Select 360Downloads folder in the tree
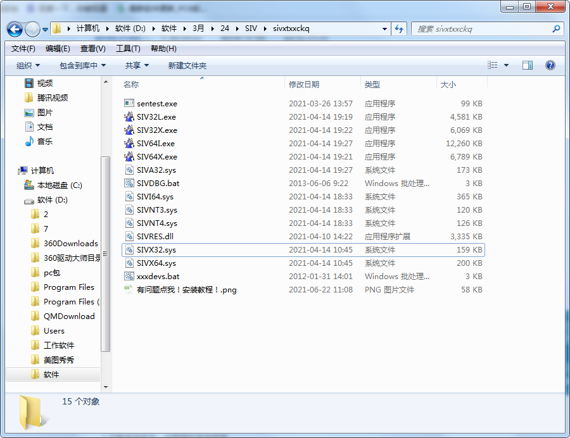This screenshot has height=438, width=570. click(x=70, y=244)
